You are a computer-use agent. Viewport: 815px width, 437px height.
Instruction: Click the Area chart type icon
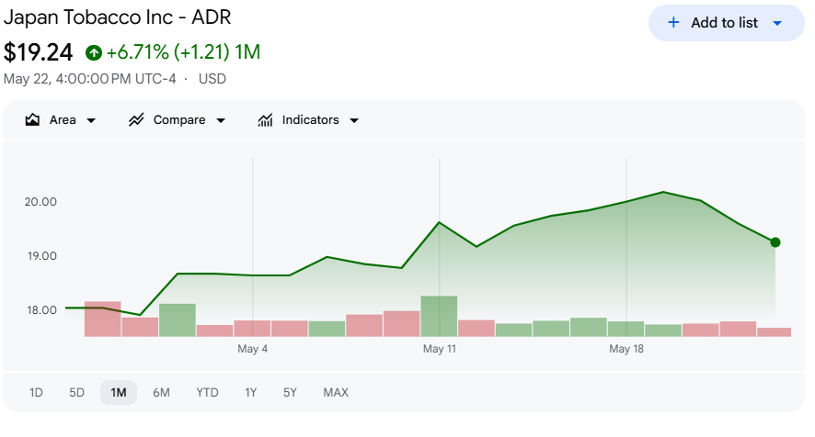tap(32, 120)
